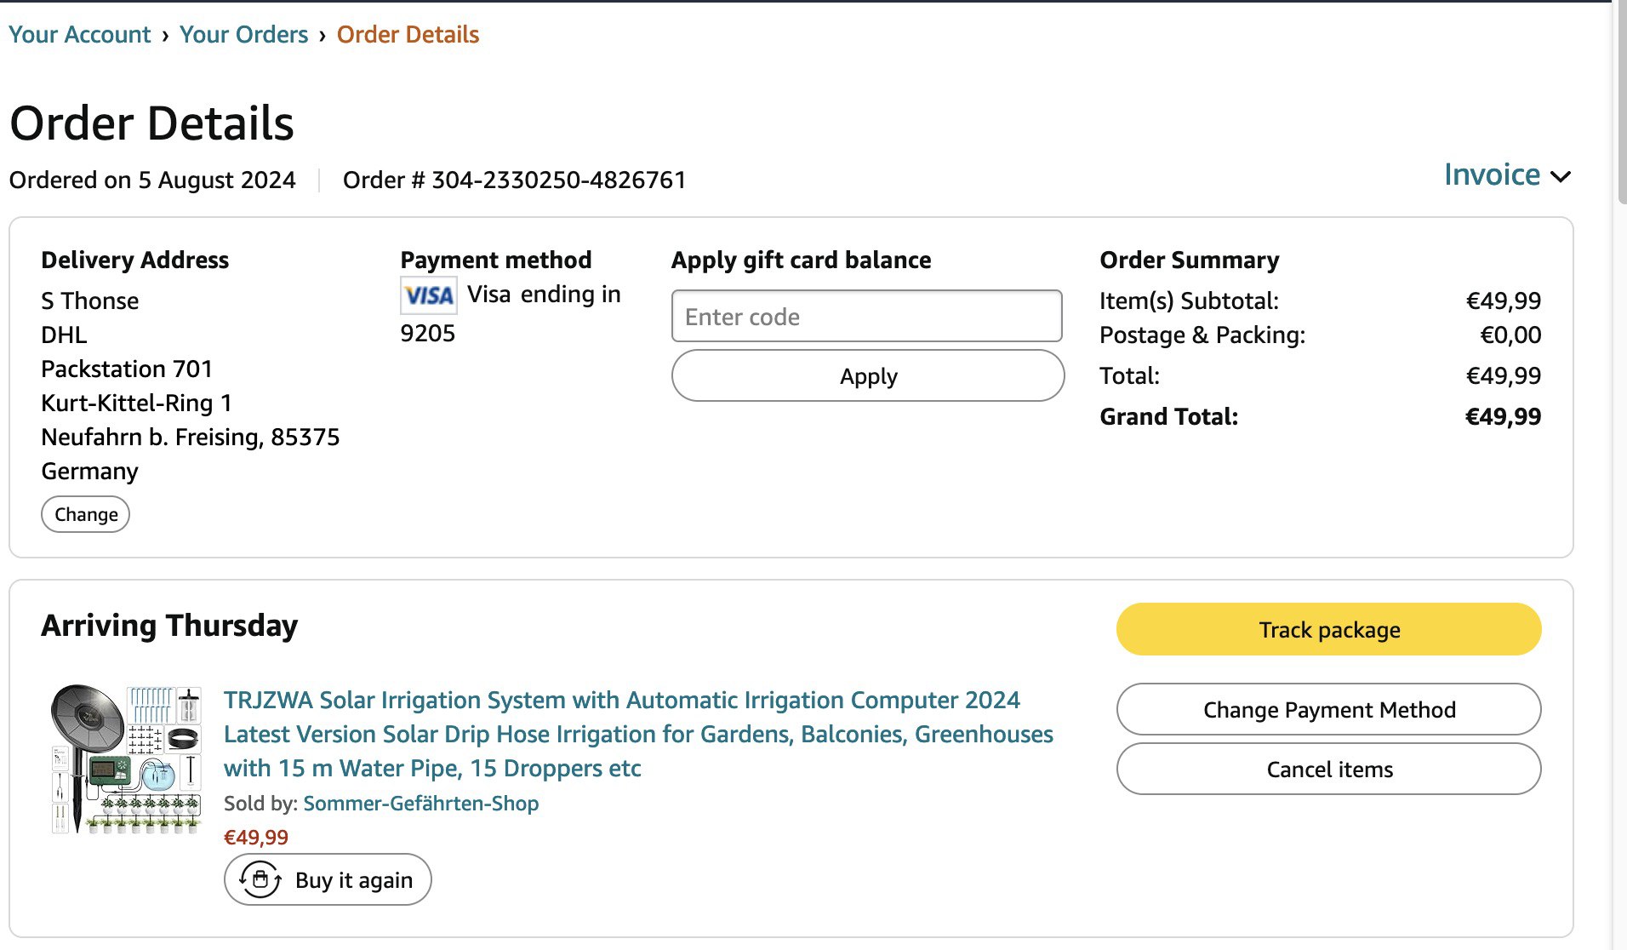This screenshot has width=1627, height=950.
Task: Click the Order Details breadcrumb item
Action: (408, 35)
